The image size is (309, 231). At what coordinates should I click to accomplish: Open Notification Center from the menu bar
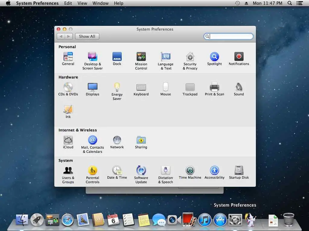300,3
